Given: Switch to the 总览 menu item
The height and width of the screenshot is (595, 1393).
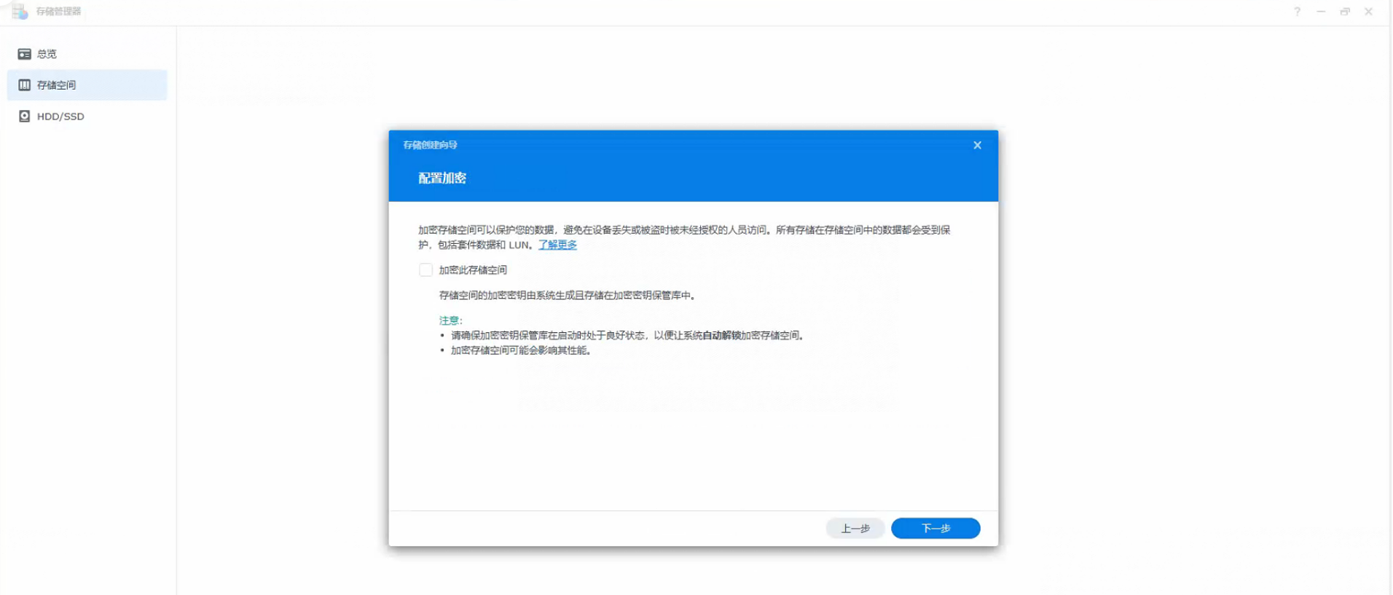Looking at the screenshot, I should tap(87, 54).
